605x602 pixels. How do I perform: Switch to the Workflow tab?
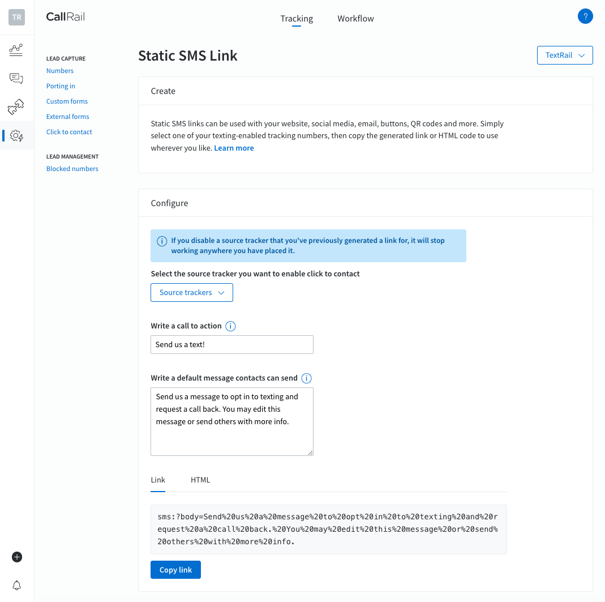356,19
